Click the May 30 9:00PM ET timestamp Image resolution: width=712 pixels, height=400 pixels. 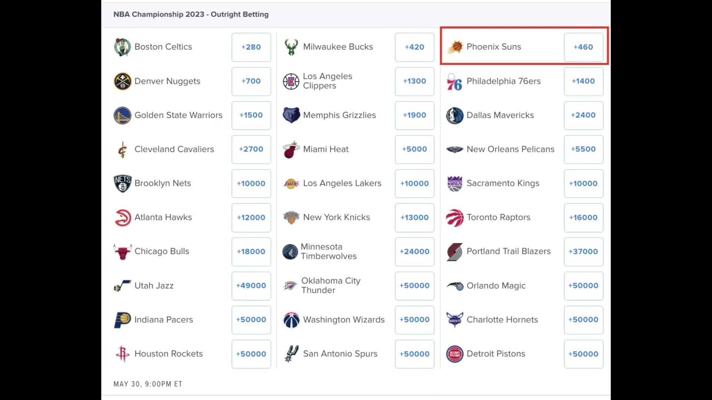click(148, 384)
